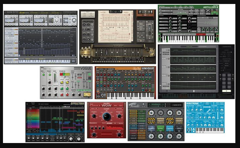This screenshot has height=148, width=240.
Task: Click Tornado's bottom-right round knob
Action: coord(179,136)
